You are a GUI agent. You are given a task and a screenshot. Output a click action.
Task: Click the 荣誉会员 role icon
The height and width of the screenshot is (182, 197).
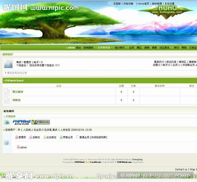click(61, 137)
